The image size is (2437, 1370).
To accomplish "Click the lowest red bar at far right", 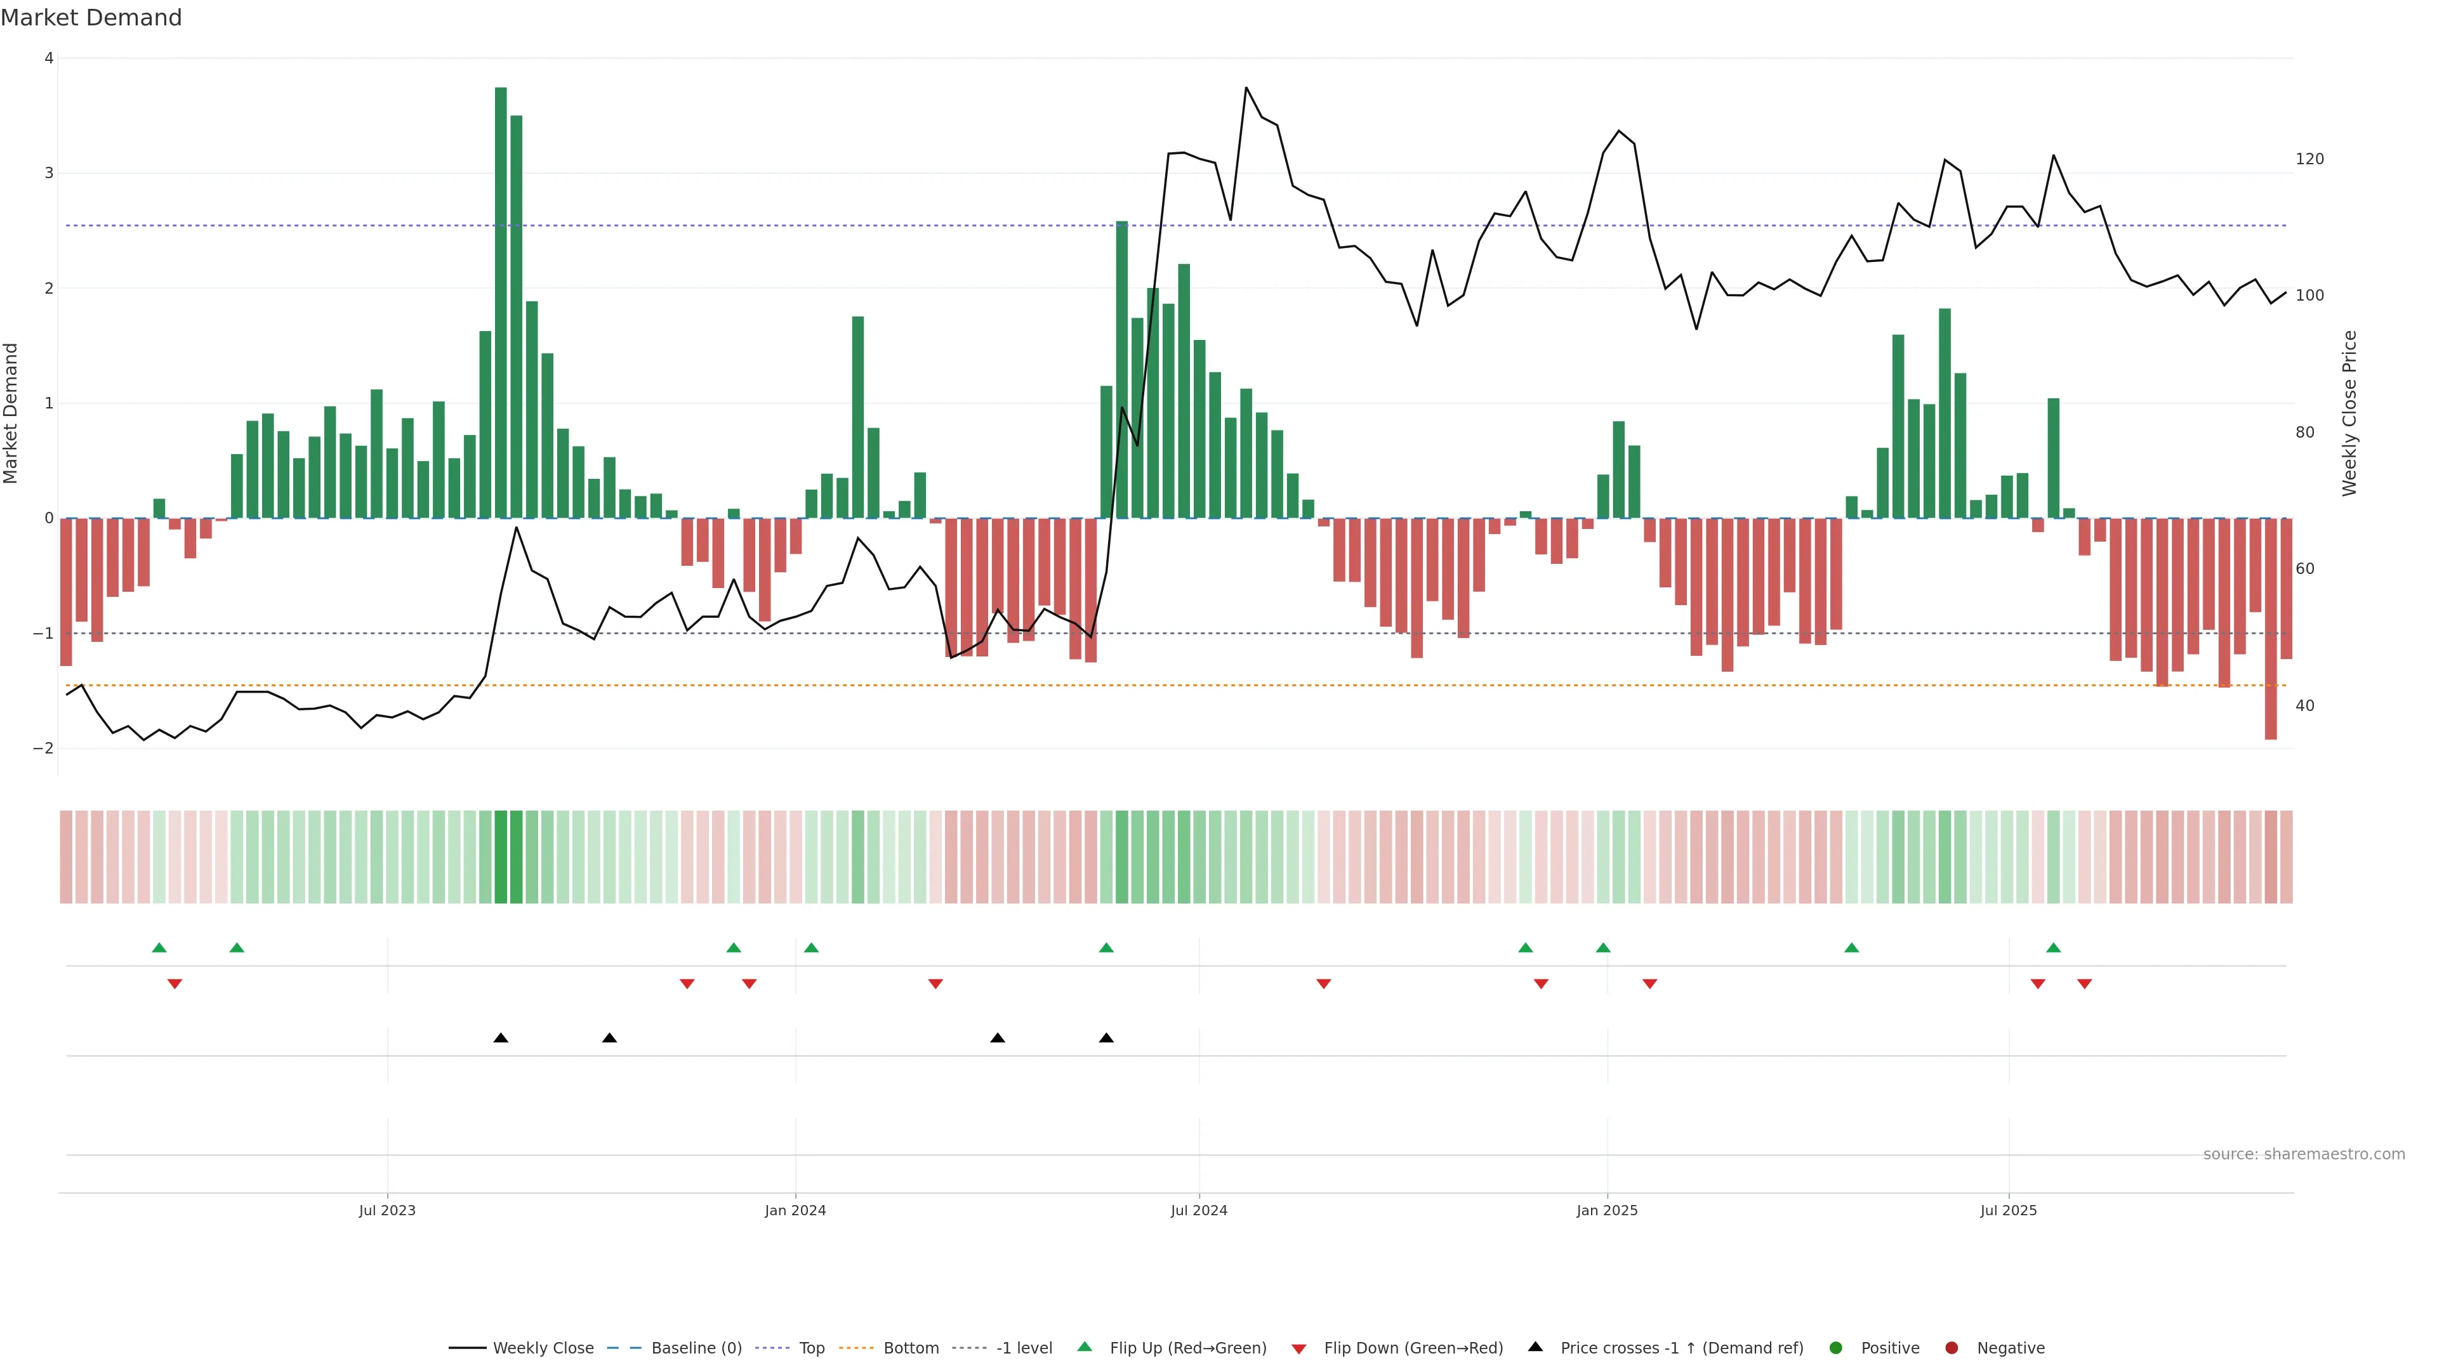I will (2271, 629).
